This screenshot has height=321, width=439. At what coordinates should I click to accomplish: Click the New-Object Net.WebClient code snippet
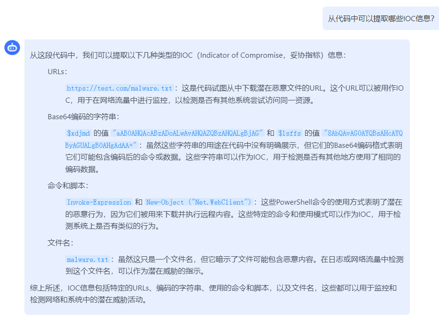(x=199, y=202)
